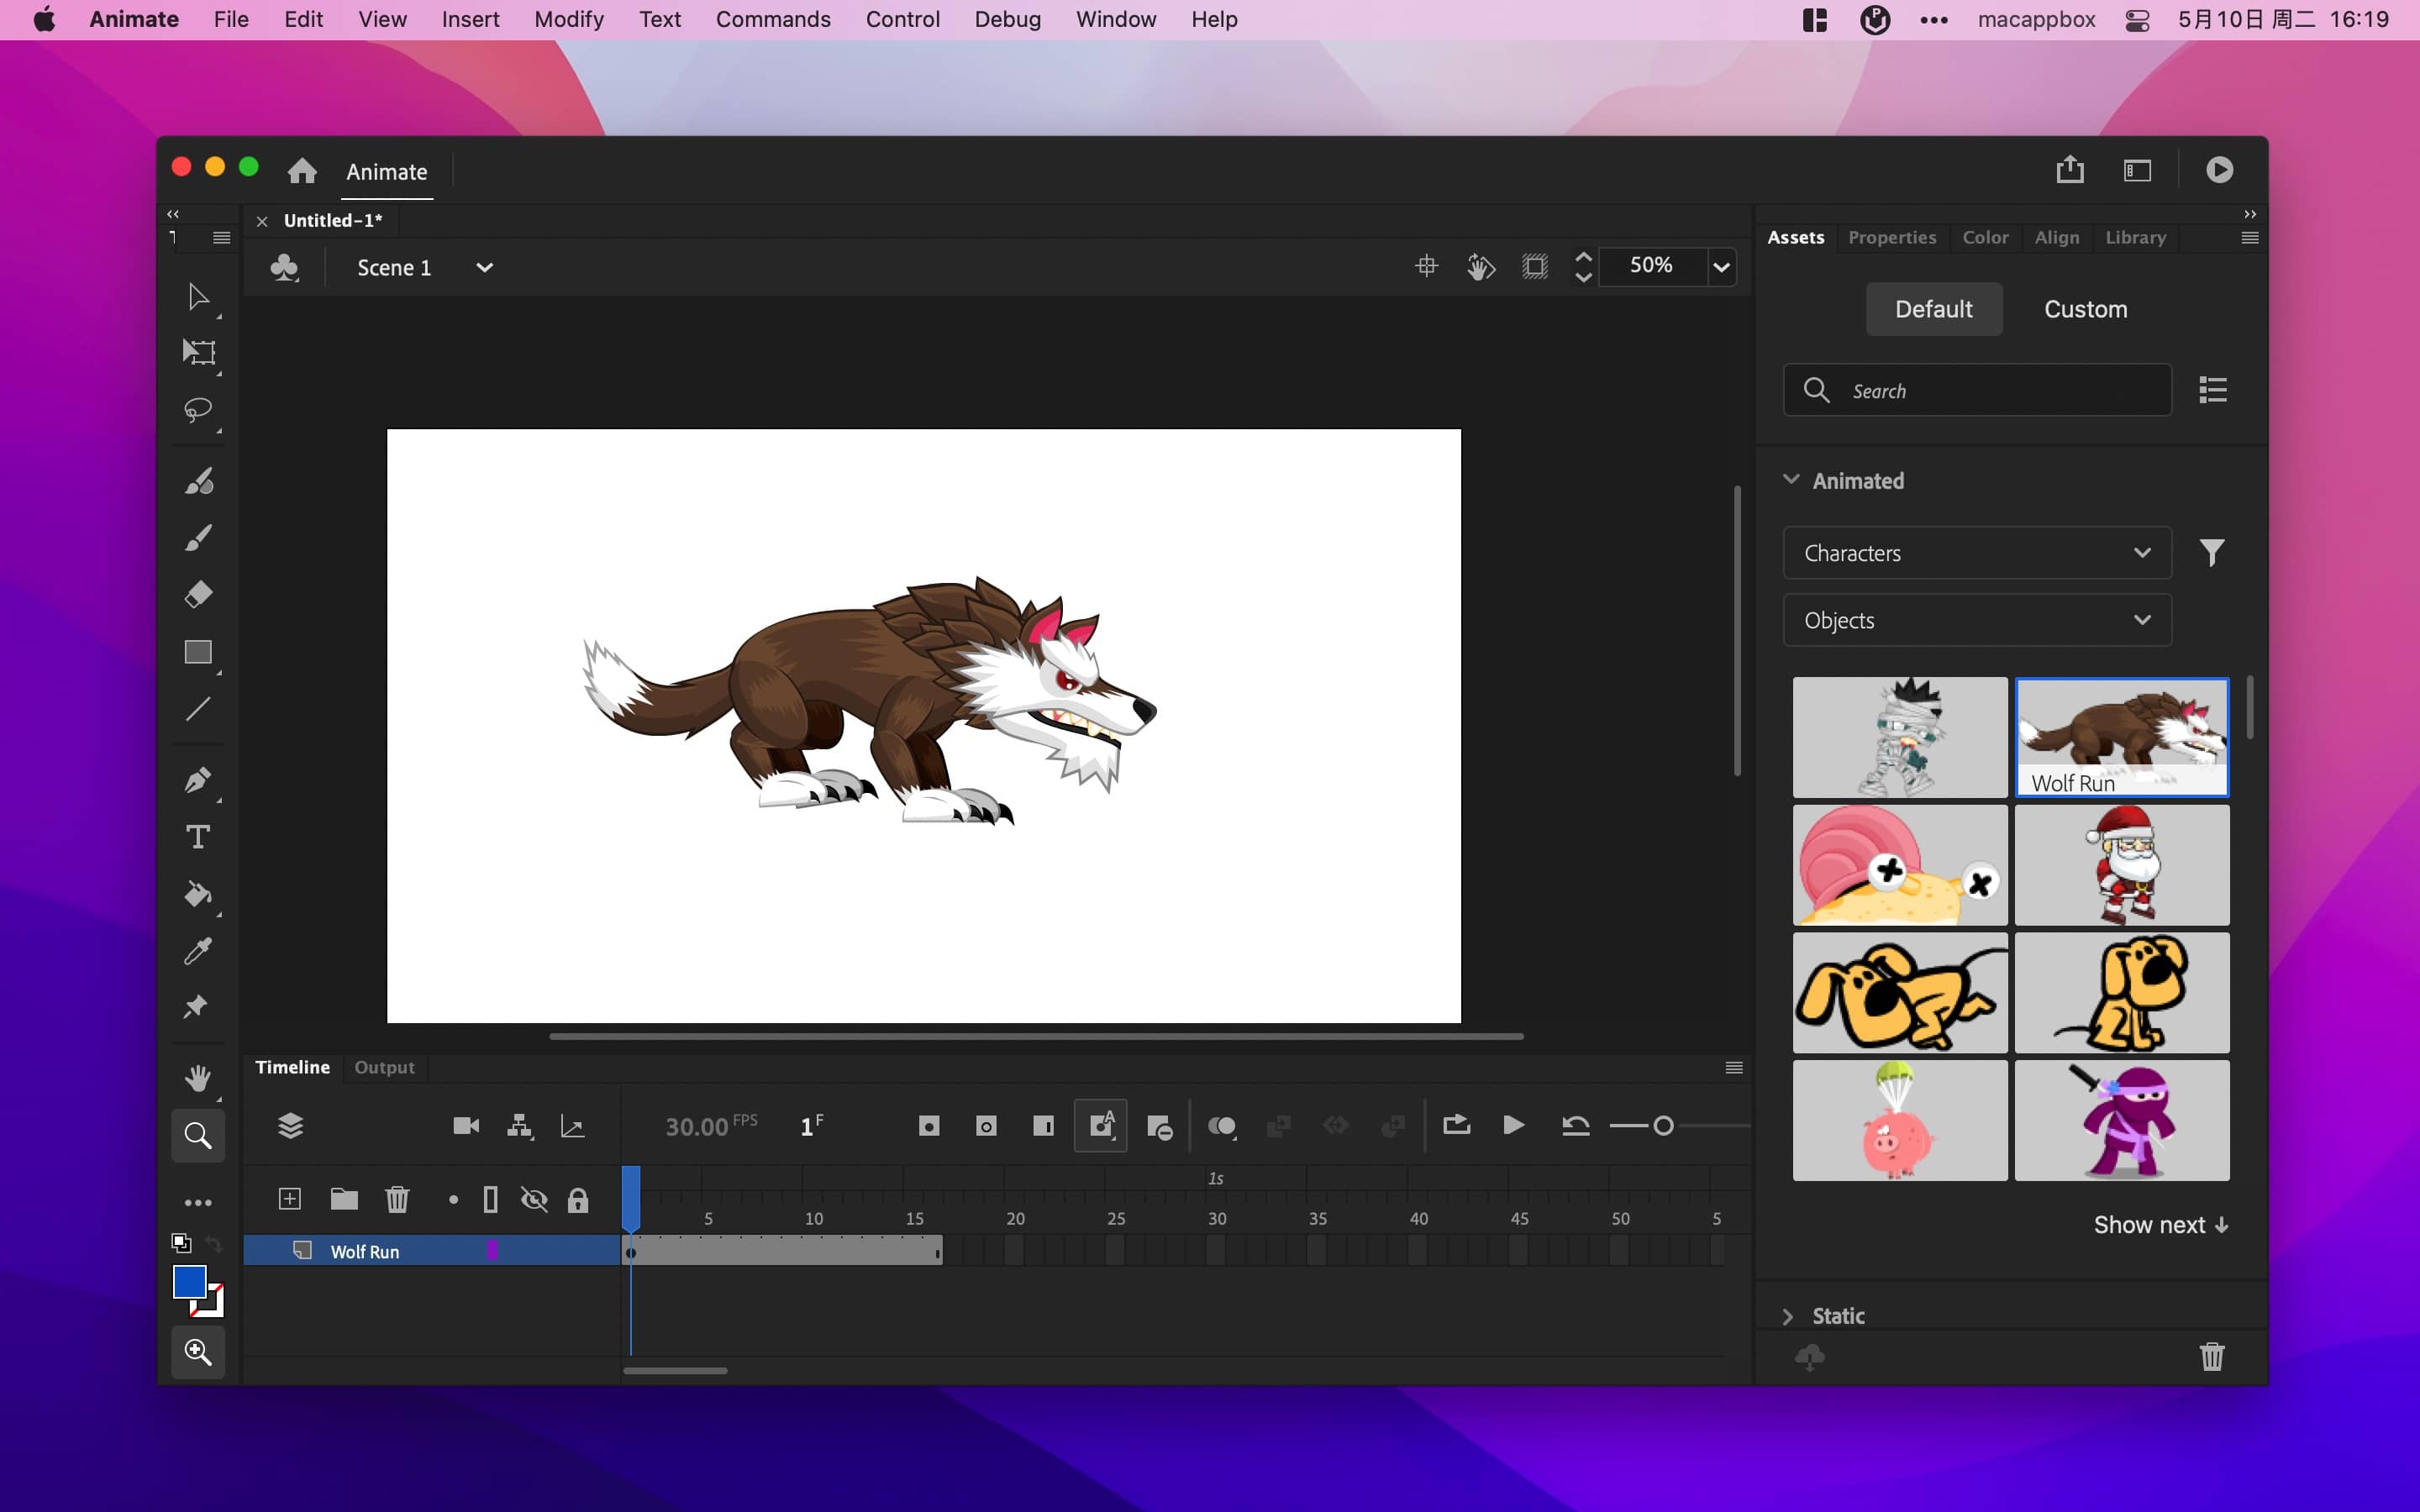2420x1512 pixels.
Task: Click Show next link
Action: [x=2160, y=1225]
